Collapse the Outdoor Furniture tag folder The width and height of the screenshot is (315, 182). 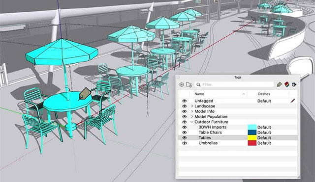(x=192, y=122)
